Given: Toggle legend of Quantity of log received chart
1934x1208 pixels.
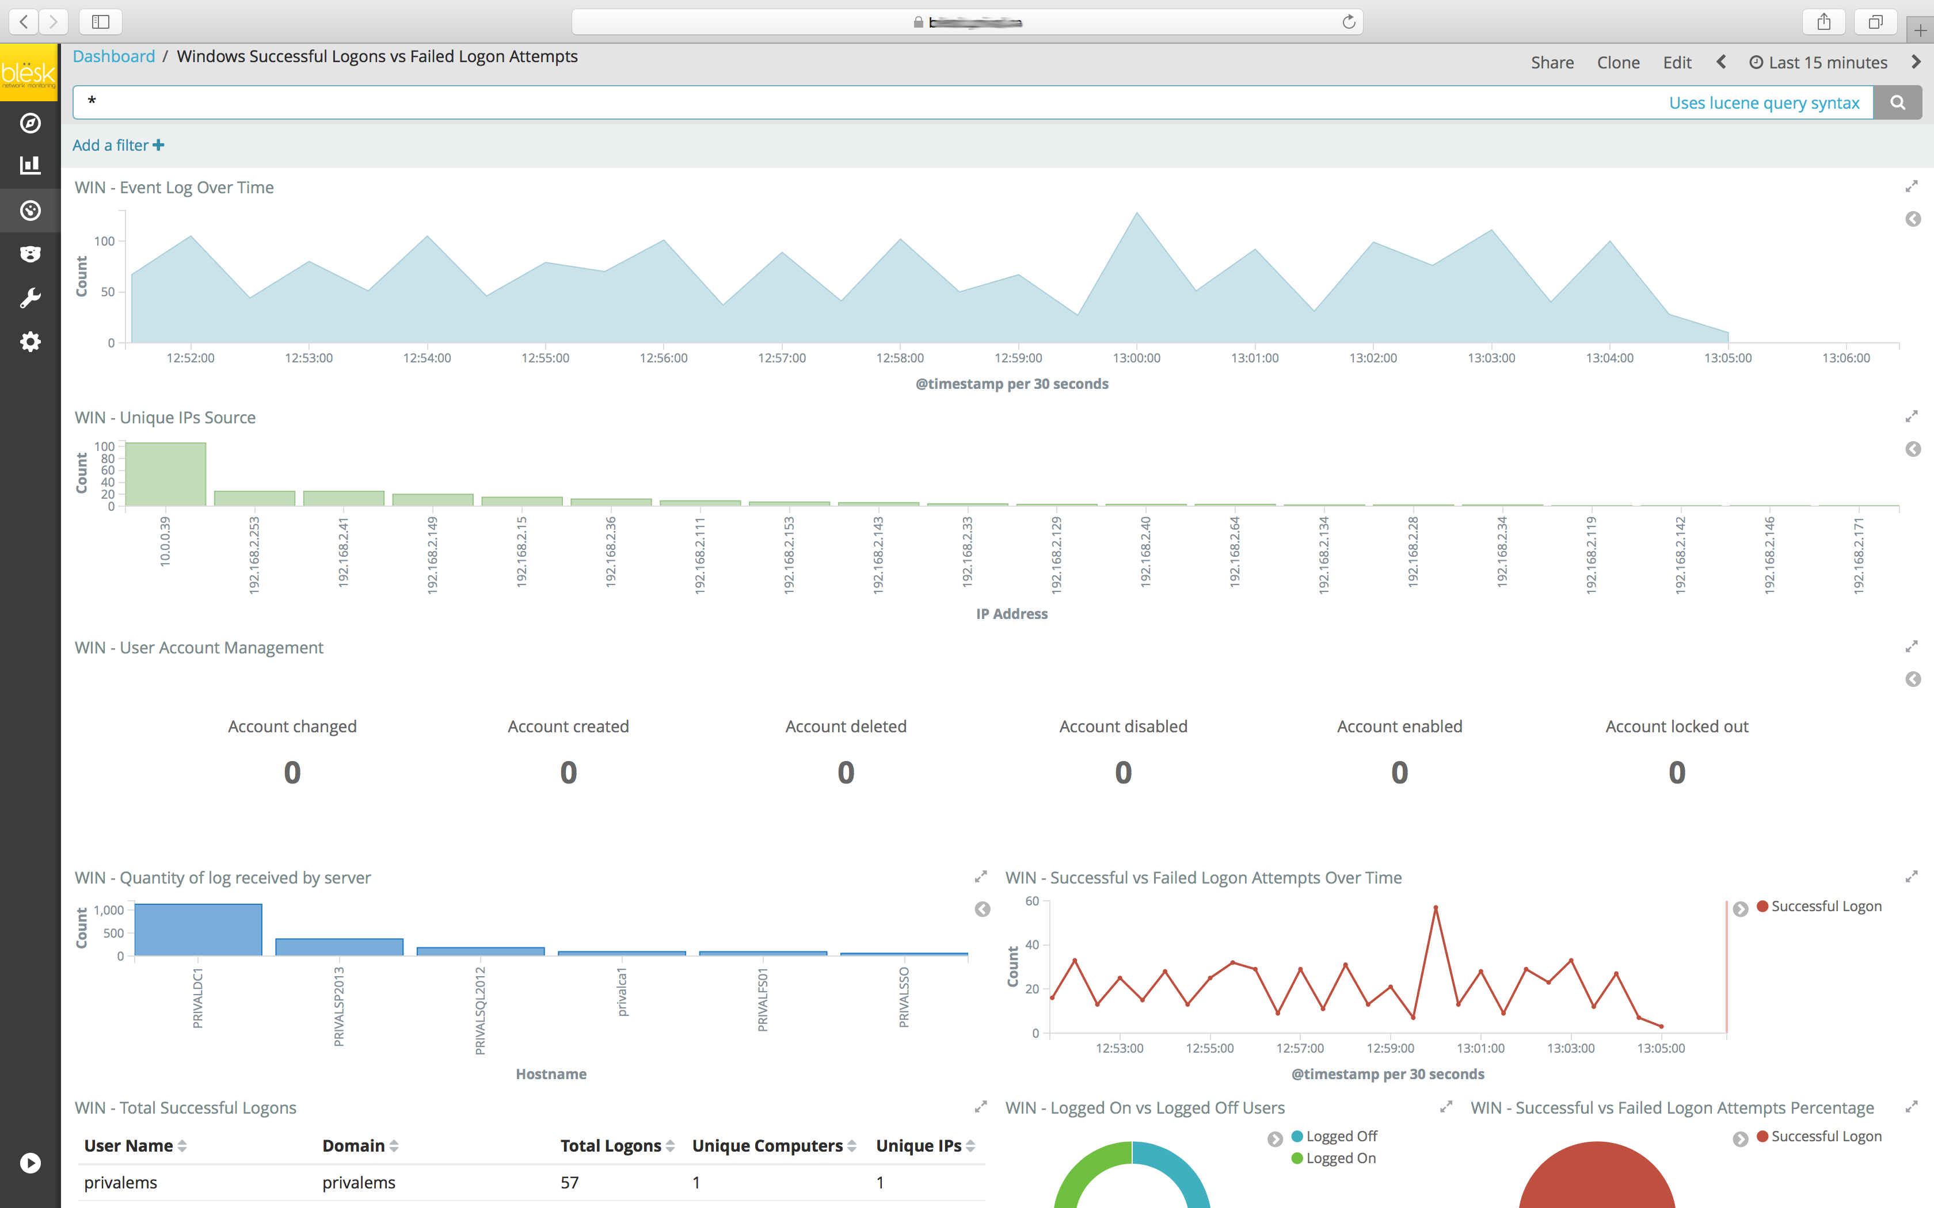Looking at the screenshot, I should (x=982, y=909).
